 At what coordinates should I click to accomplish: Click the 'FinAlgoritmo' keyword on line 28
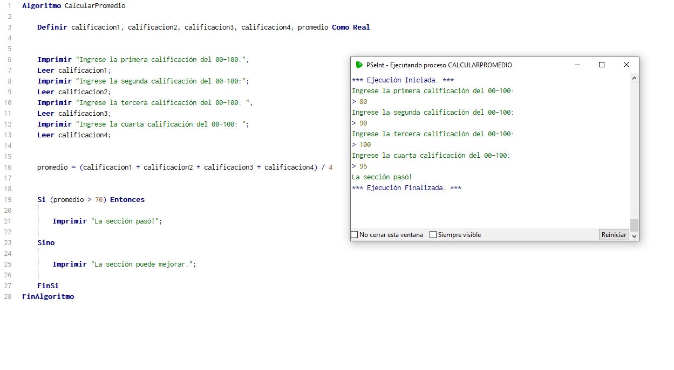[x=48, y=297]
